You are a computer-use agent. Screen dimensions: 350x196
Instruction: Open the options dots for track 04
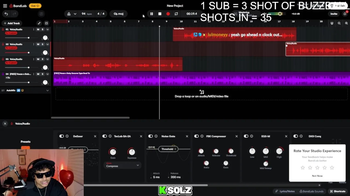pos(34,74)
